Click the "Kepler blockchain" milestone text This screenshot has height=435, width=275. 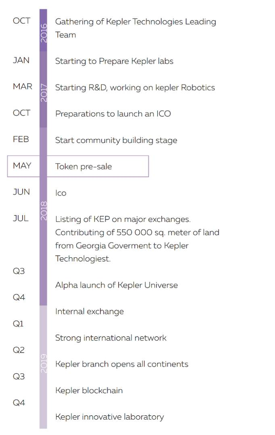[x=89, y=390]
